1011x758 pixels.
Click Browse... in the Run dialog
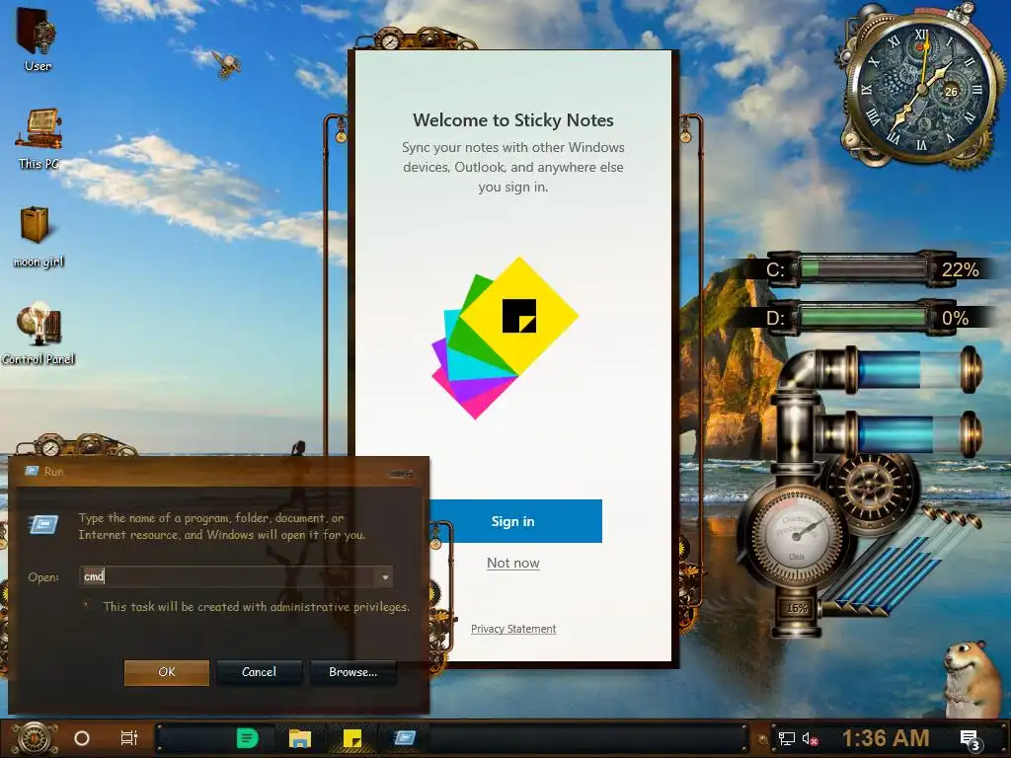(352, 672)
